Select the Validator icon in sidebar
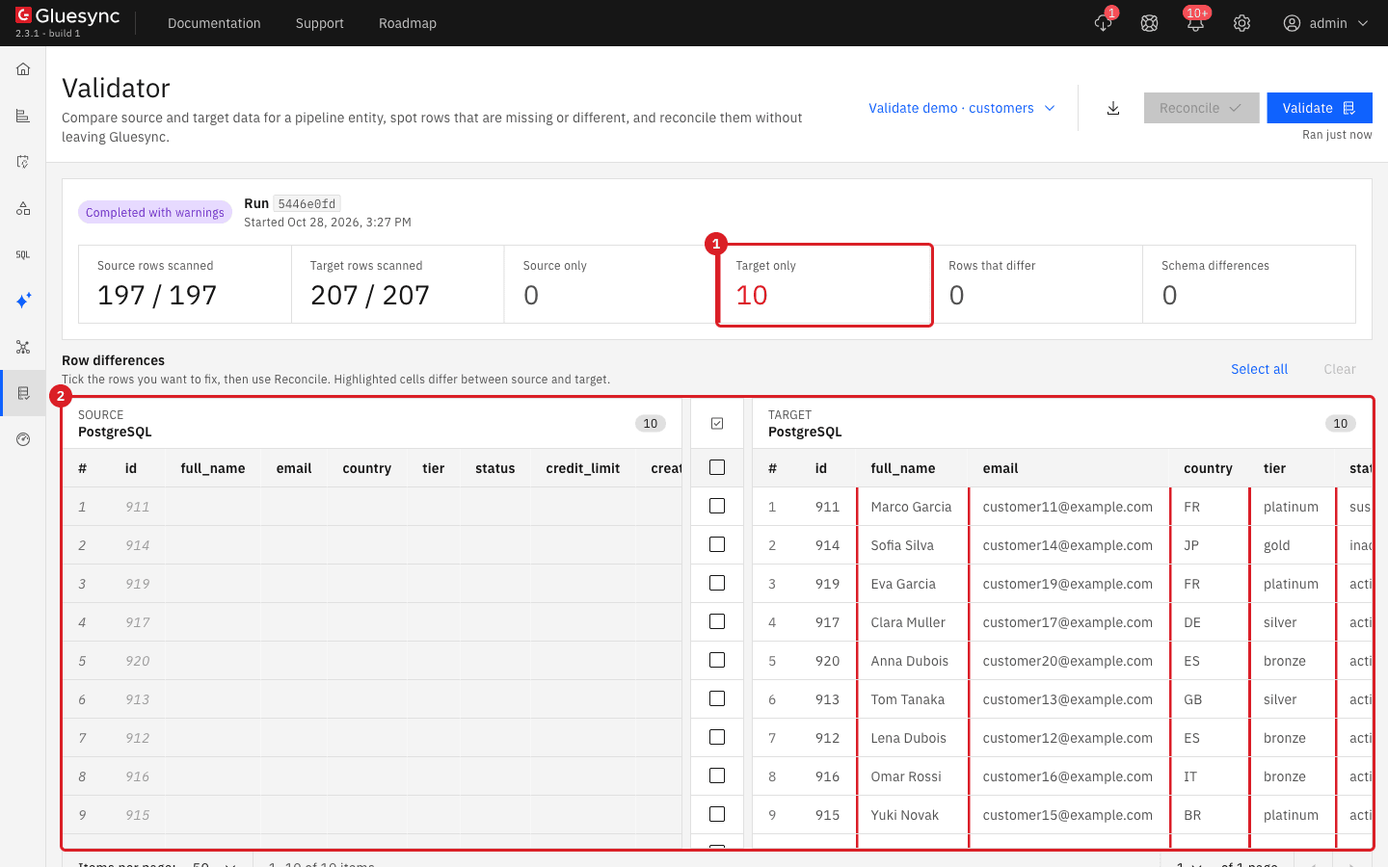This screenshot has height=867, width=1388. pyautogui.click(x=23, y=393)
